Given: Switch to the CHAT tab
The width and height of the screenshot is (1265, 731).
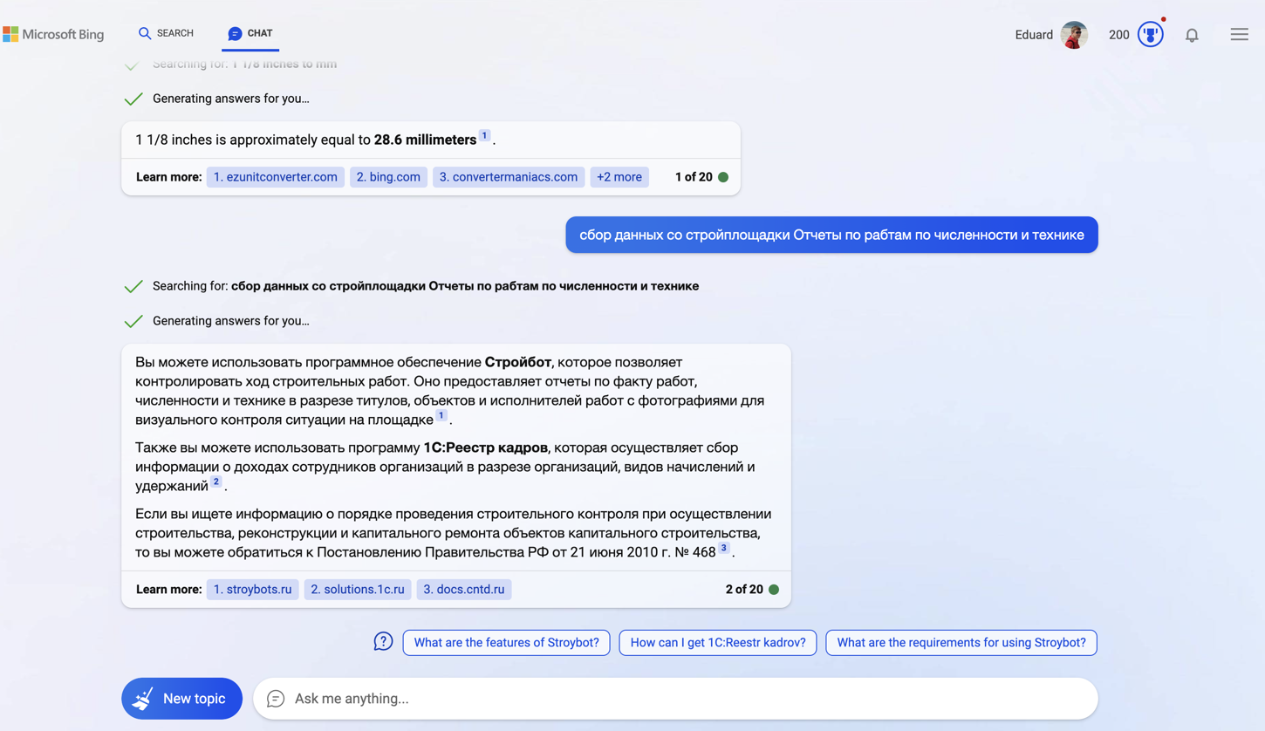Looking at the screenshot, I should [x=250, y=33].
